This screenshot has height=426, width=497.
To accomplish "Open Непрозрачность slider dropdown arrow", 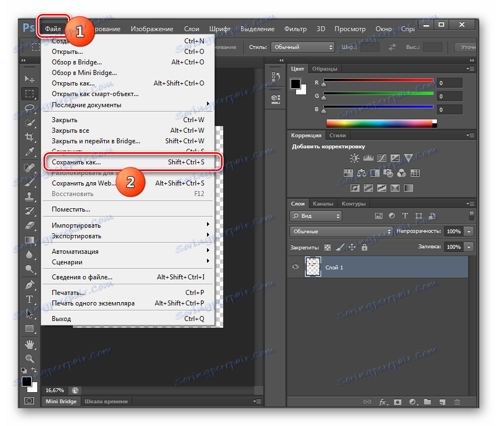I will (469, 232).
